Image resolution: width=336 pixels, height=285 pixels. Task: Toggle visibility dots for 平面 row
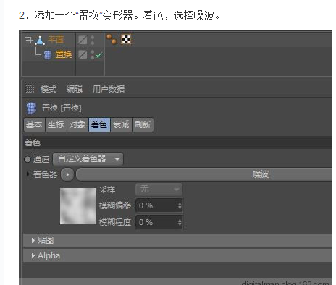point(92,41)
